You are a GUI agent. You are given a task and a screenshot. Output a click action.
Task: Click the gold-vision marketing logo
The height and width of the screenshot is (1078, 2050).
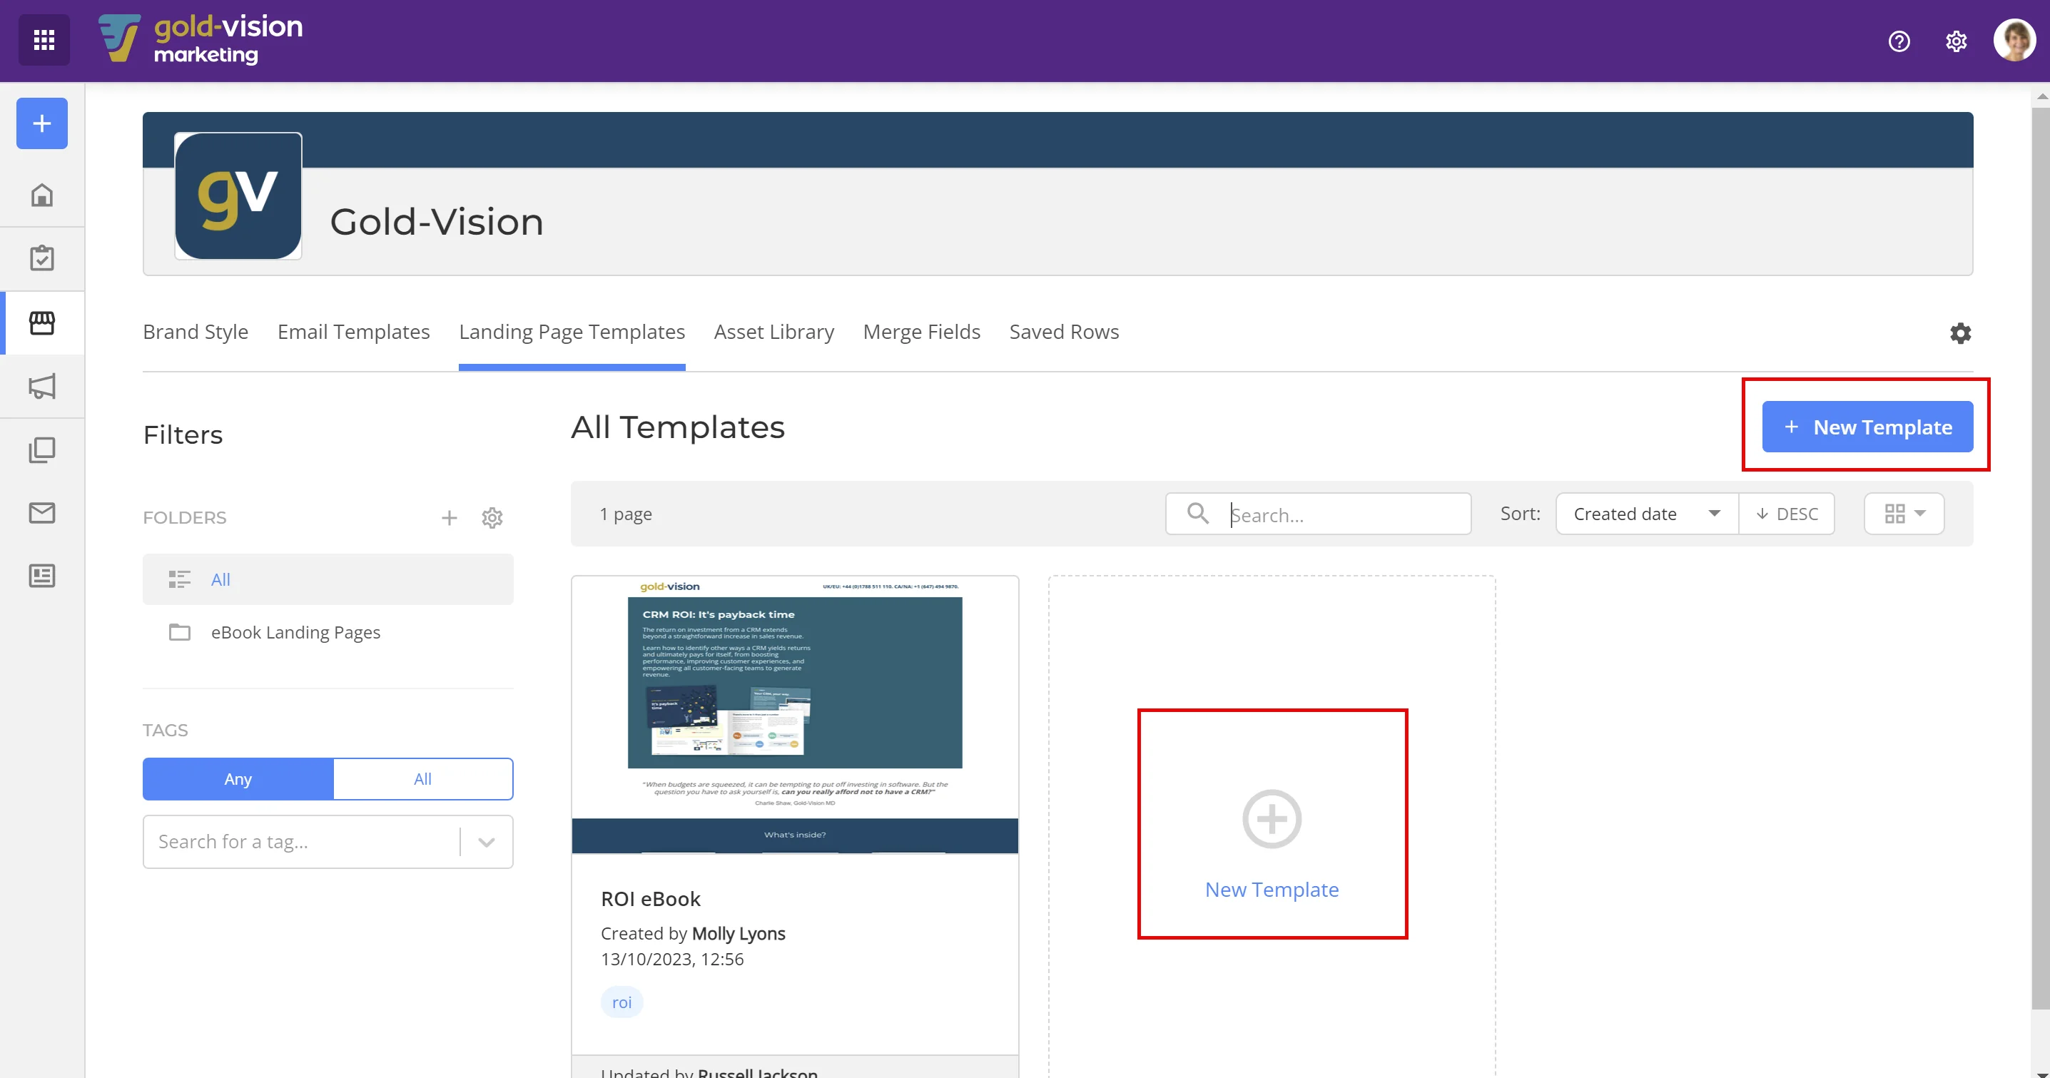[x=201, y=39]
